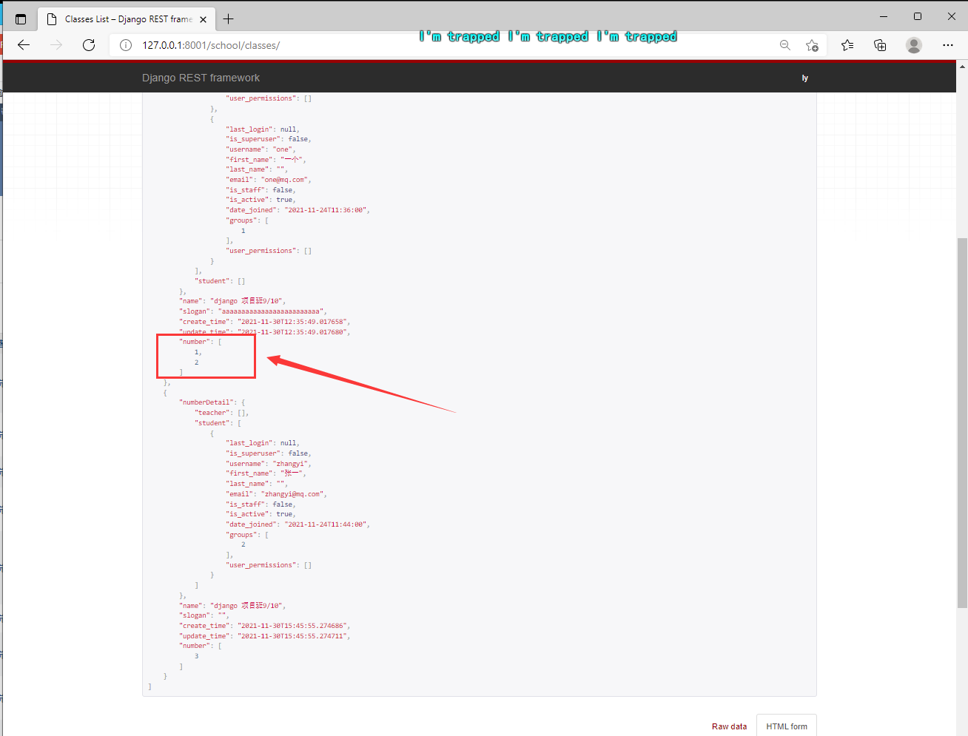View site information icon in address bar
The height and width of the screenshot is (736, 968).
(x=126, y=45)
